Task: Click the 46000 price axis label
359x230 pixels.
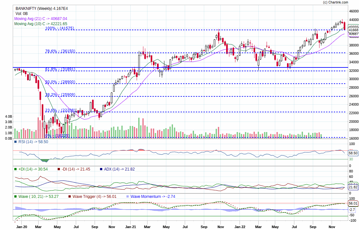Action: tap(354, 11)
